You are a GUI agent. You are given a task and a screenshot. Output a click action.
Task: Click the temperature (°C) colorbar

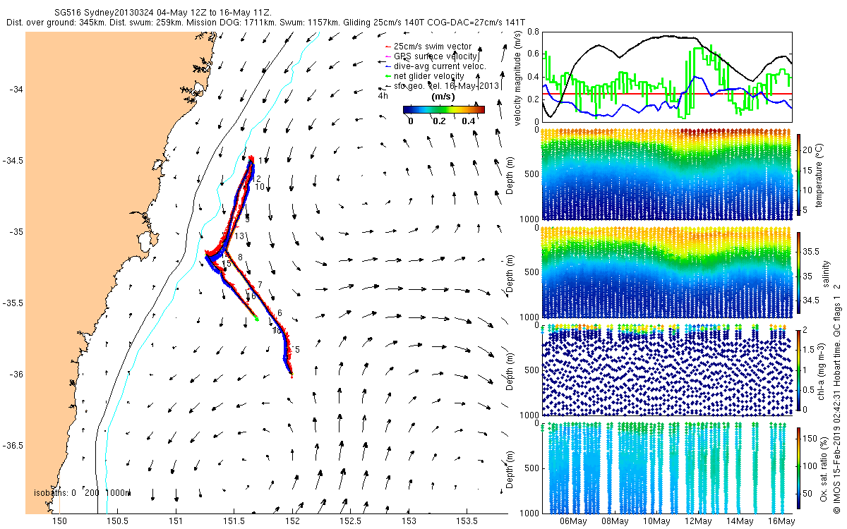(x=799, y=174)
